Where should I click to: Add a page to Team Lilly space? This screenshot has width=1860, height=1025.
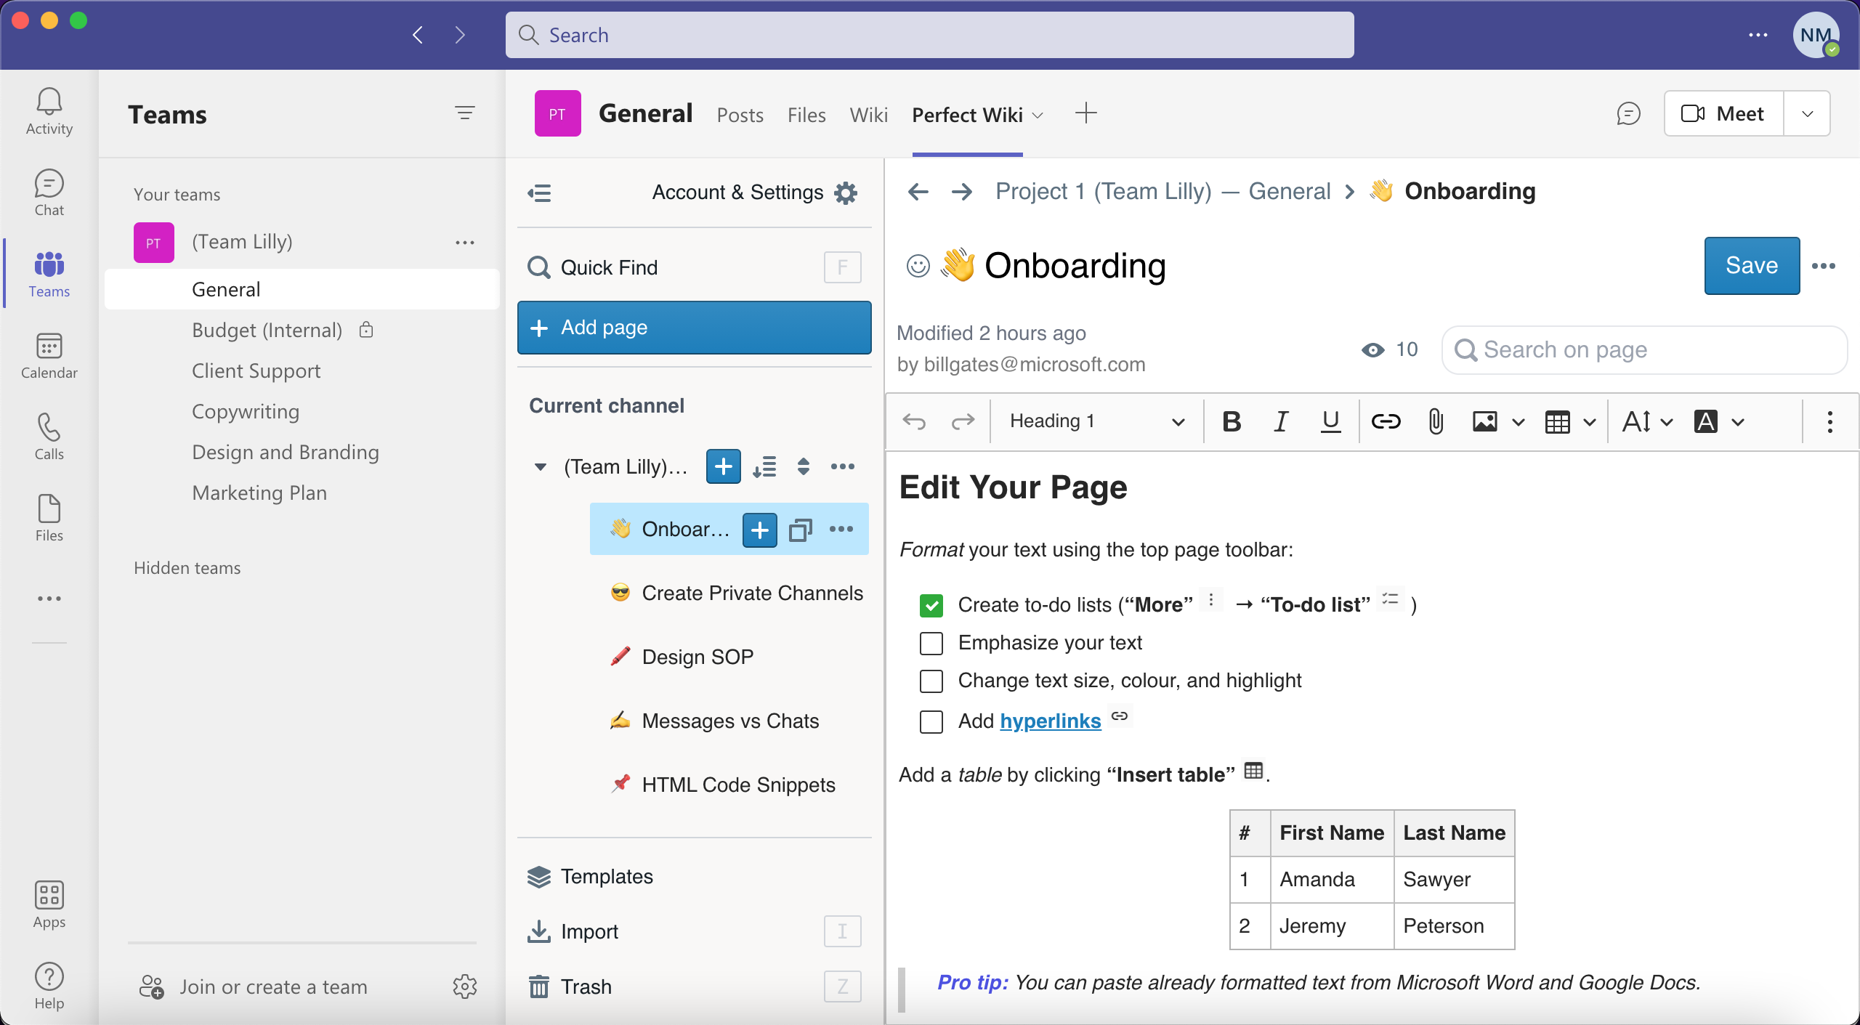click(x=724, y=466)
